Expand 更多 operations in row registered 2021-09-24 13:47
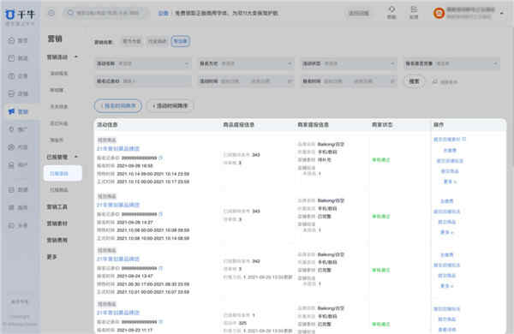Image resolution: width=514 pixels, height=334 pixels. click(x=446, y=286)
